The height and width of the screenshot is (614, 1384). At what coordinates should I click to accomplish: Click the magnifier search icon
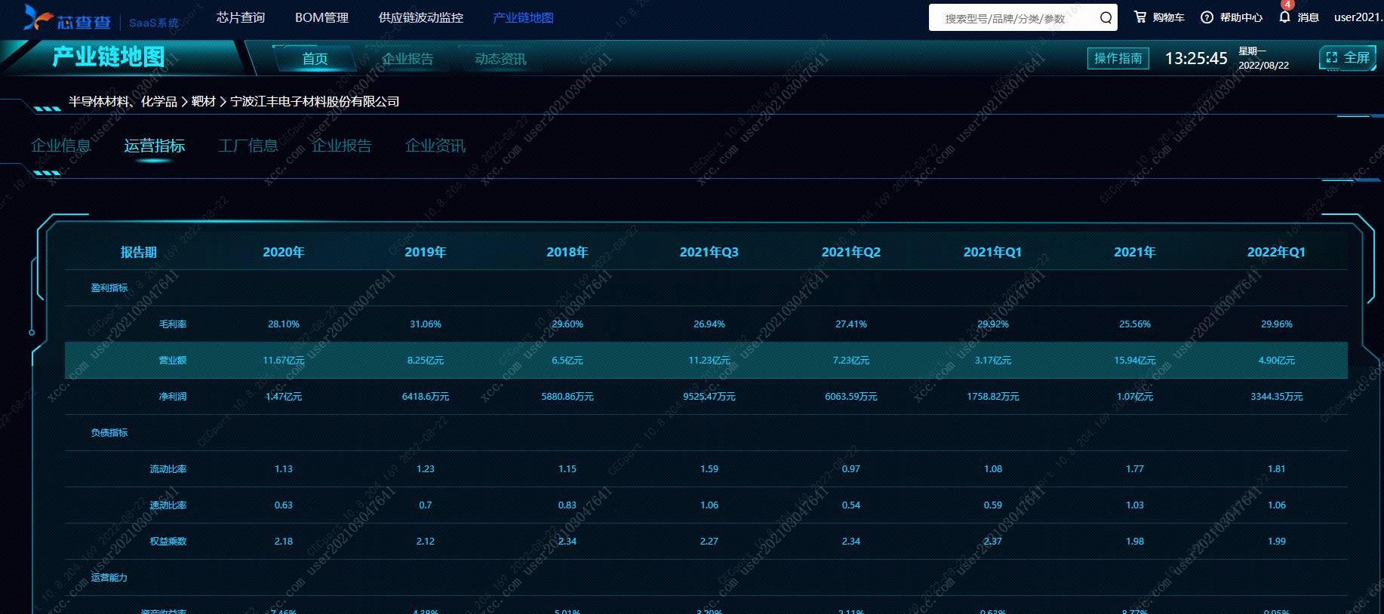[x=1105, y=18]
